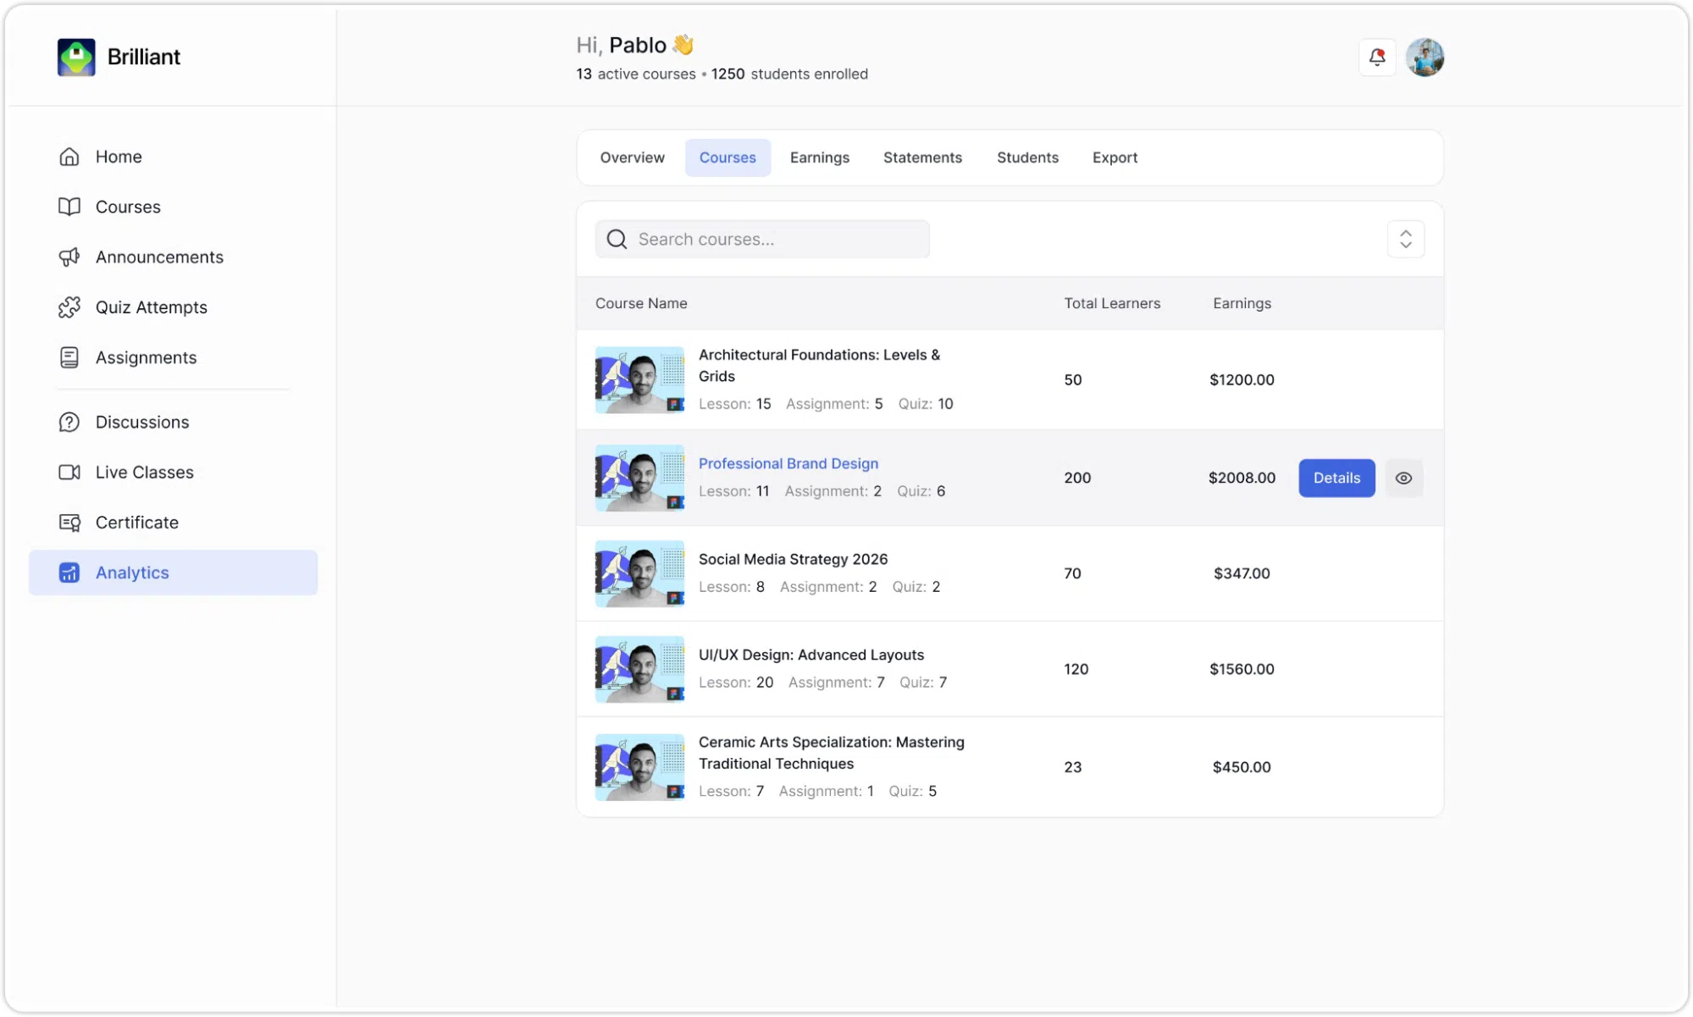Select the Social Media Strategy 2026 title
This screenshot has width=1693, height=1017.
[793, 560]
